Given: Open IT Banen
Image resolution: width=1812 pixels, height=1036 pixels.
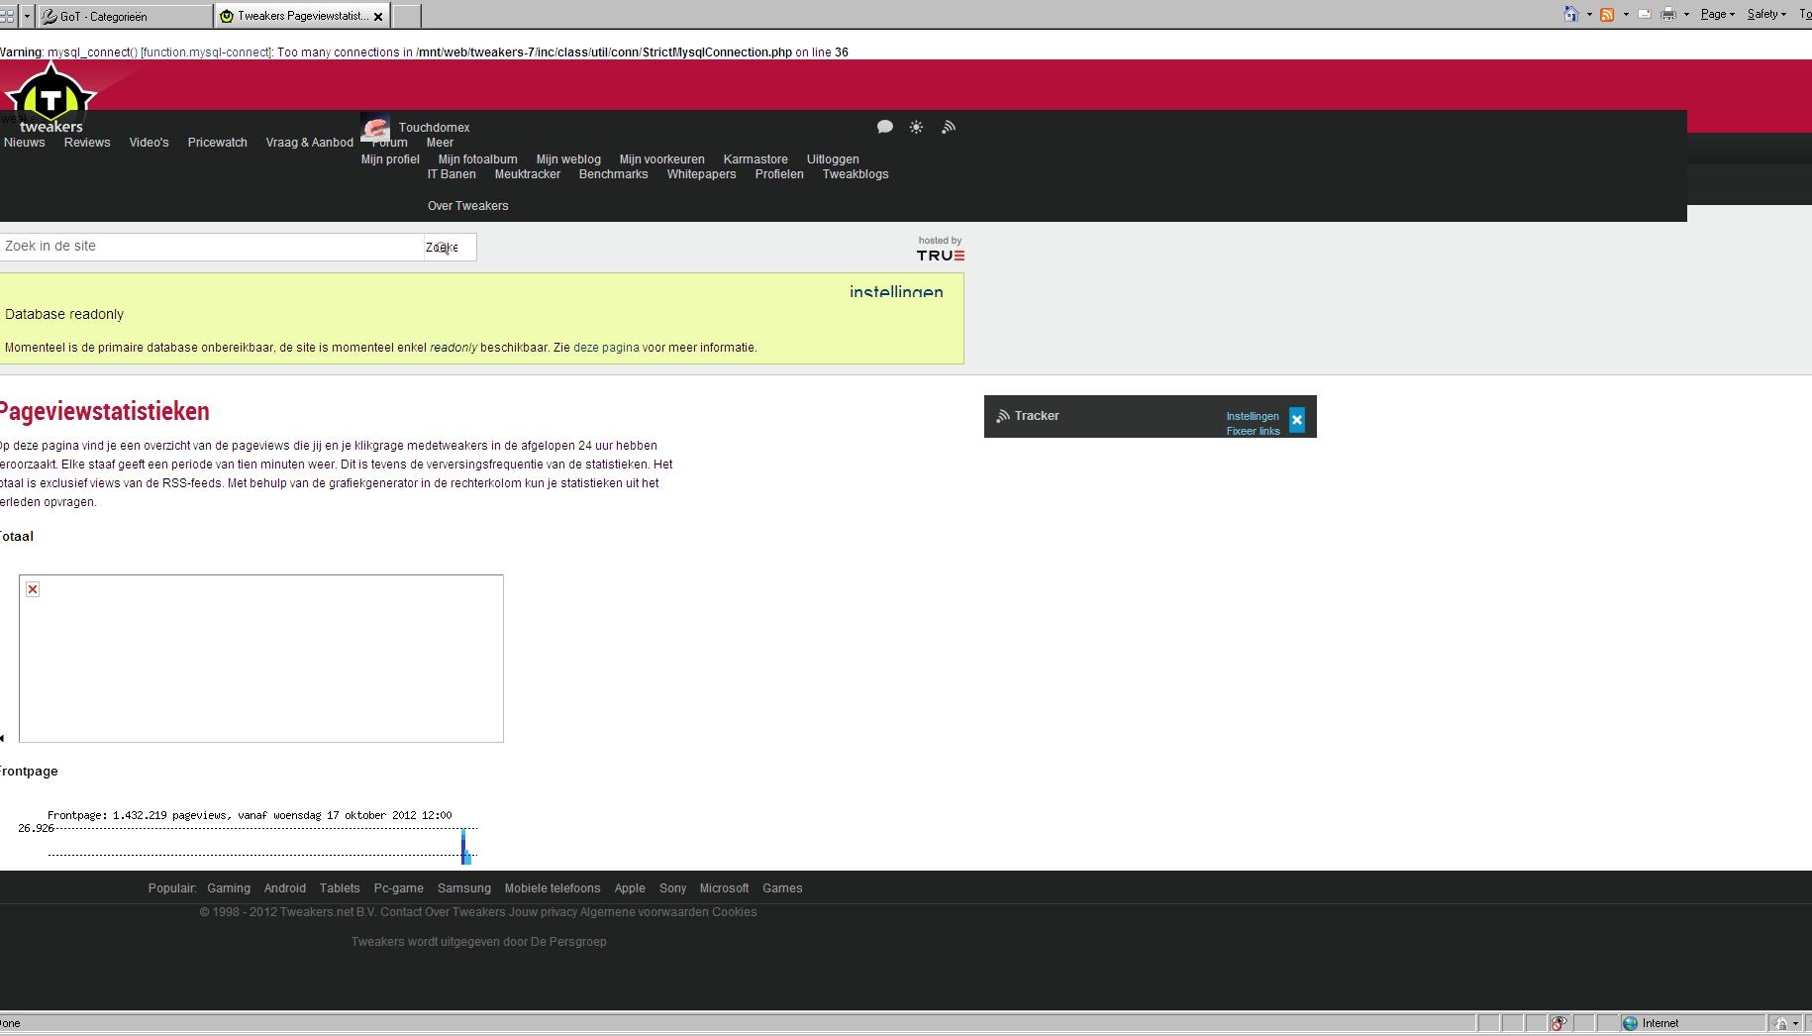Looking at the screenshot, I should click(452, 174).
